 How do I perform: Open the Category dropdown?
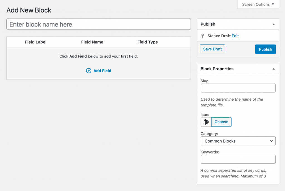pyautogui.click(x=238, y=141)
